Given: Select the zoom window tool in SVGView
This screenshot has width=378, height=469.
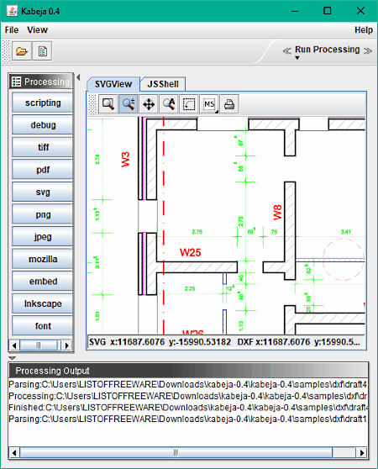Looking at the screenshot, I should click(x=108, y=104).
